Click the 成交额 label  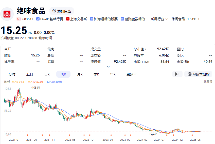96,55
